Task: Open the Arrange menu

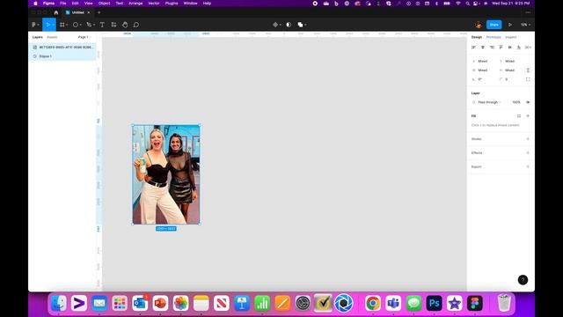Action: click(135, 4)
